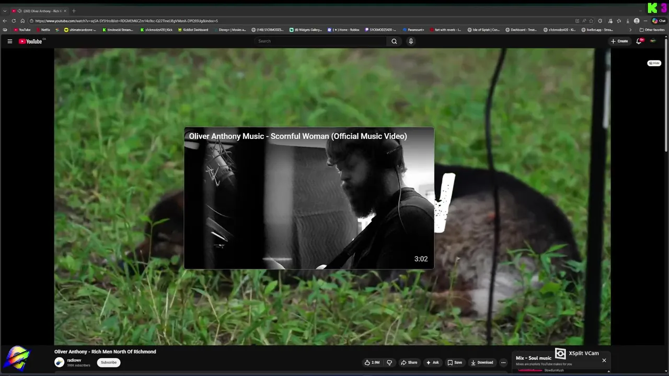Click into the YouTube search field

320,41
